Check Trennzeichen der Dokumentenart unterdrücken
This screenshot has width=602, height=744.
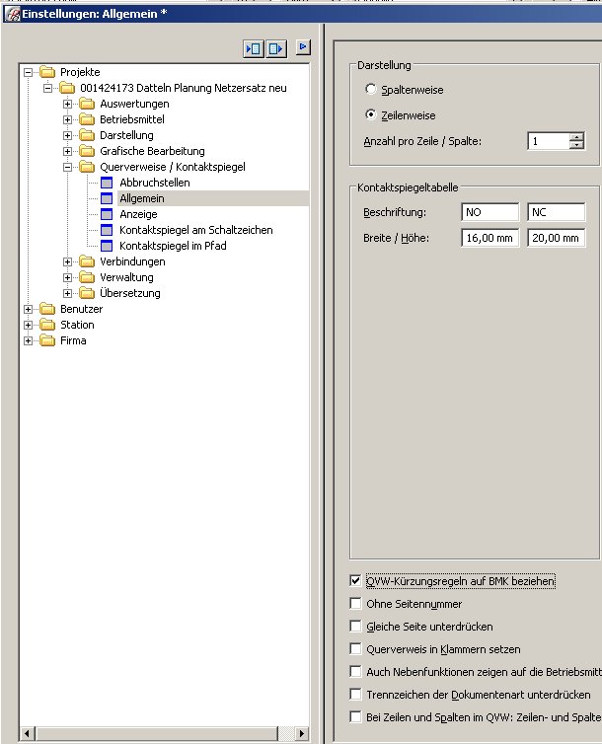[355, 695]
